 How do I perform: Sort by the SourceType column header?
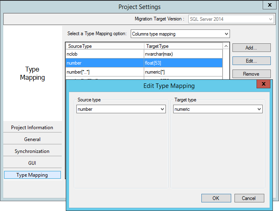pos(105,46)
